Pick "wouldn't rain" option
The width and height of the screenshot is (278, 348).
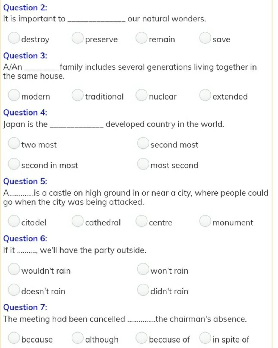click(14, 269)
